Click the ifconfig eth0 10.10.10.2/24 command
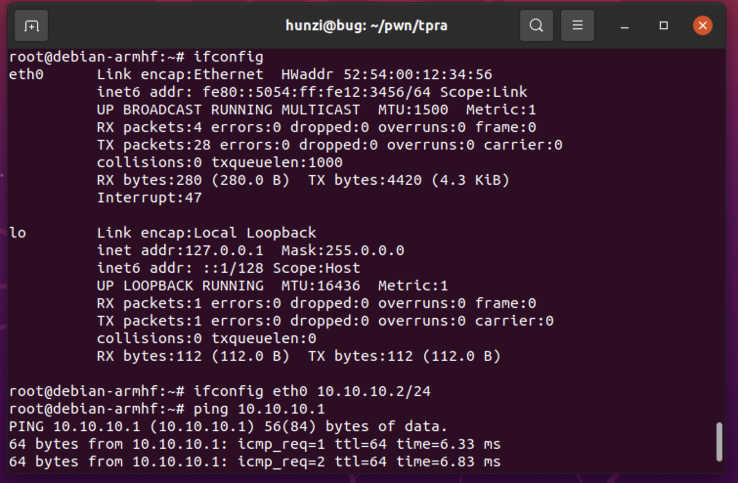The height and width of the screenshot is (483, 738). coord(312,391)
